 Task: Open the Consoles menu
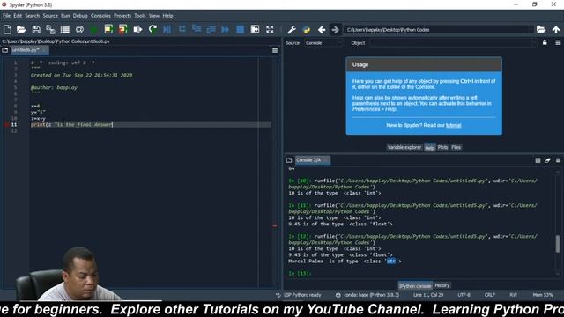(x=100, y=16)
